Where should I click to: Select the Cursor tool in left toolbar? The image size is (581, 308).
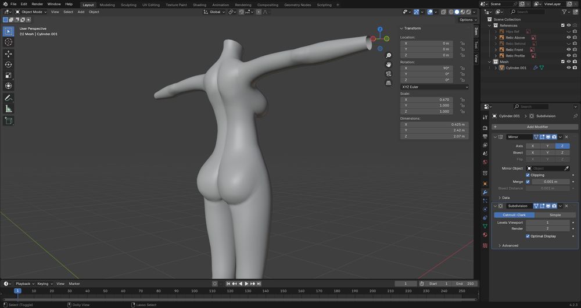pyautogui.click(x=8, y=42)
